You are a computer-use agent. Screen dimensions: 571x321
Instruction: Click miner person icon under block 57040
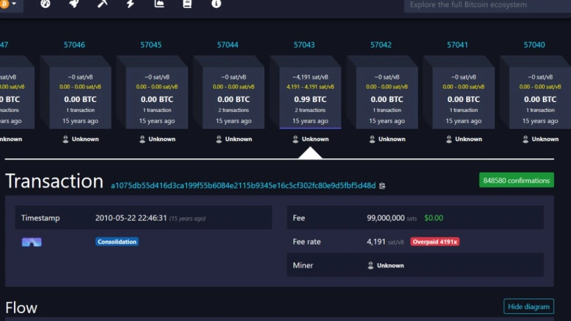525,139
